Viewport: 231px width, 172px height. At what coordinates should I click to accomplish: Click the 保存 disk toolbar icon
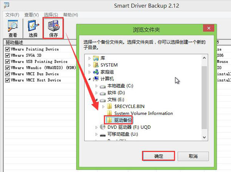54,25
